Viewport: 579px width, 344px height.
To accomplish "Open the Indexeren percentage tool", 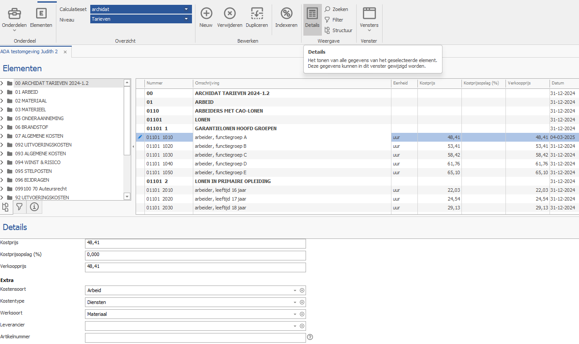I will (x=286, y=13).
